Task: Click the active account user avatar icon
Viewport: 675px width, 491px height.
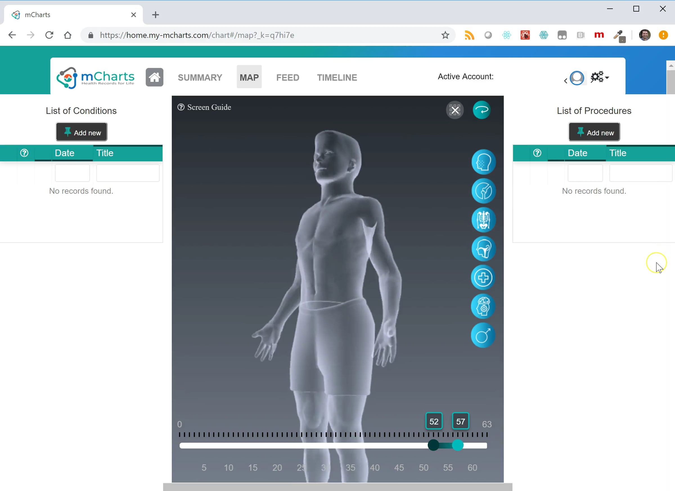Action: pos(577,78)
